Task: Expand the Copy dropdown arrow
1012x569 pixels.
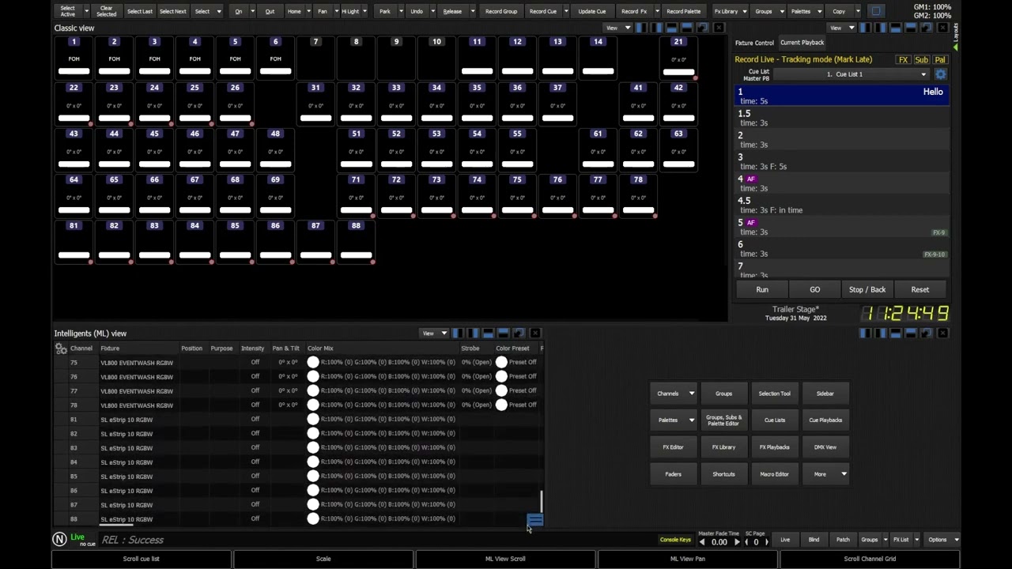Action: pyautogui.click(x=858, y=11)
